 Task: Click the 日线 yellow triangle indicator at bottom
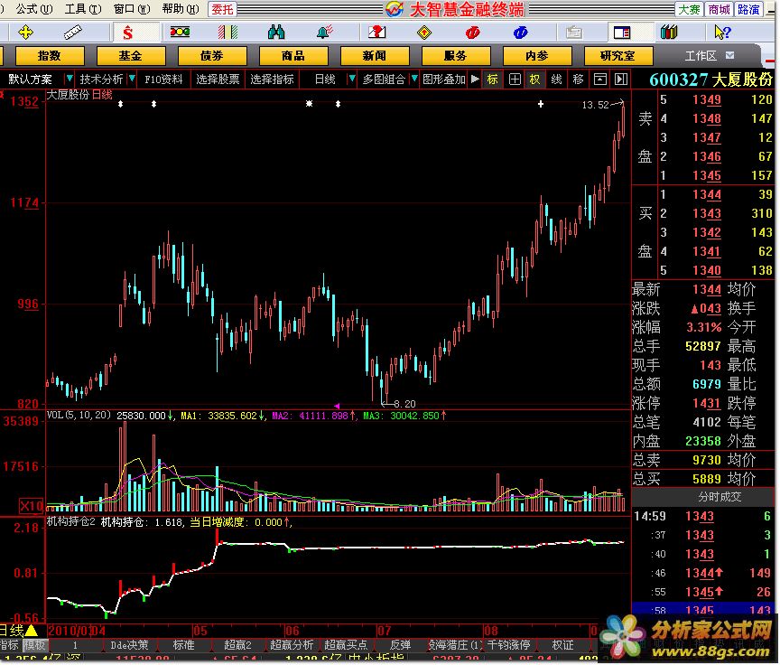tap(31, 632)
